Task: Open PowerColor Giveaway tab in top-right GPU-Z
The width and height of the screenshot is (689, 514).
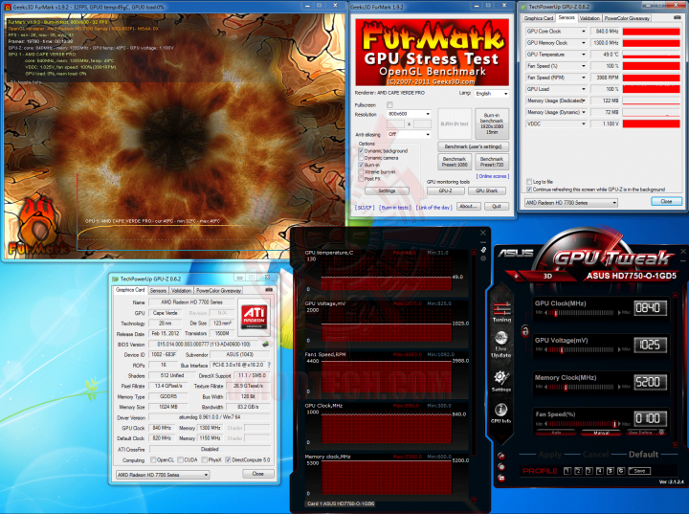Action: 627,18
